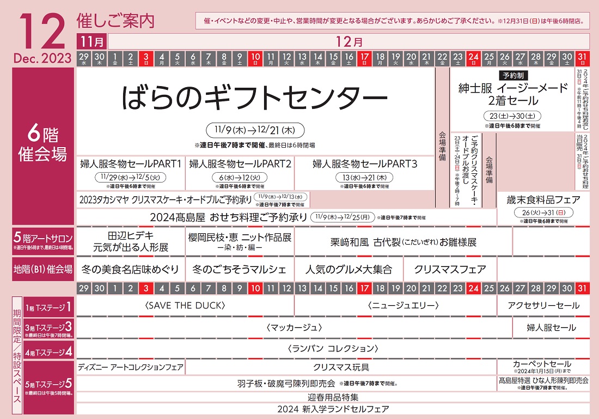Click the 3階 T-ステージ3 label

(48, 329)
